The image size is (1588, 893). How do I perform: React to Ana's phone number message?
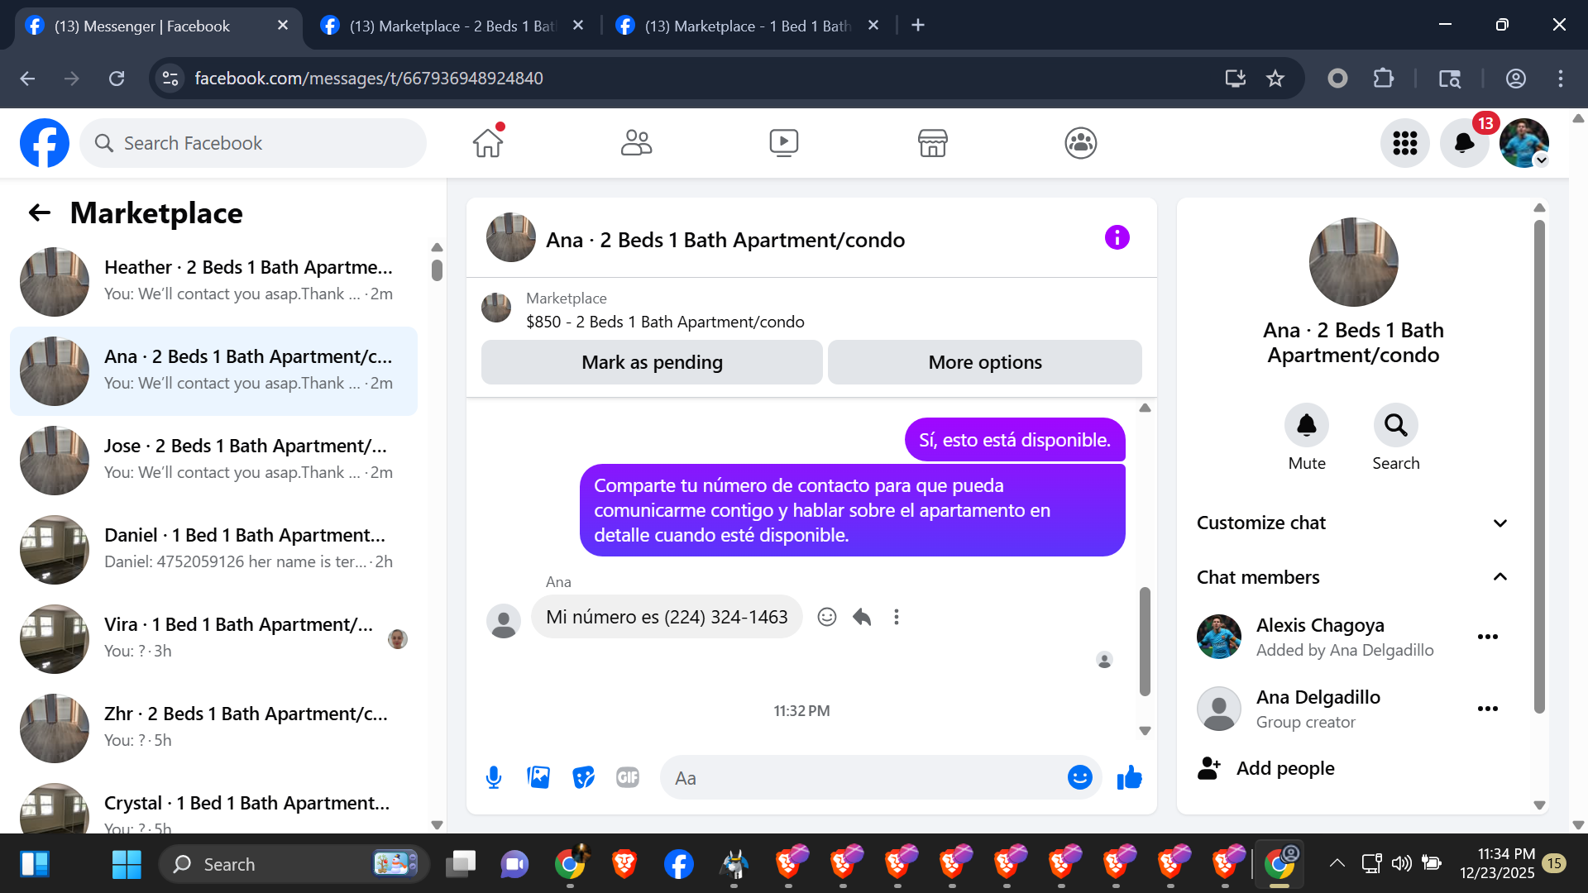tap(826, 617)
